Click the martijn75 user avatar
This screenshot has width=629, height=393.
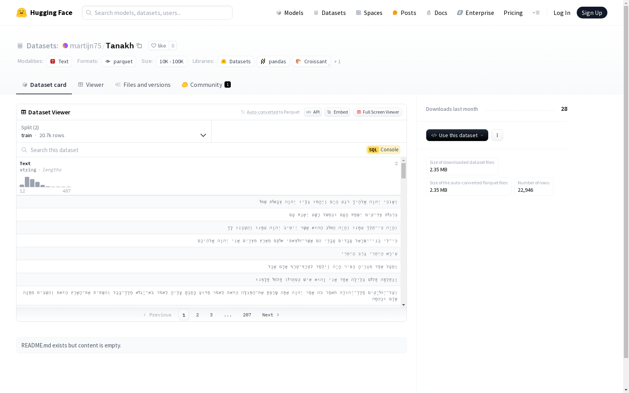tap(65, 46)
